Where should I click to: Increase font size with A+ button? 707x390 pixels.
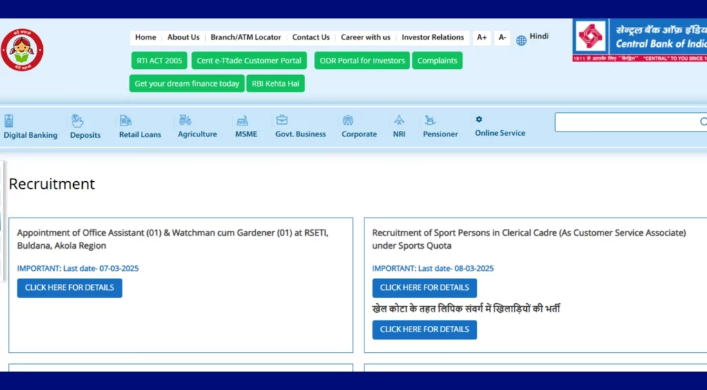pyautogui.click(x=482, y=37)
